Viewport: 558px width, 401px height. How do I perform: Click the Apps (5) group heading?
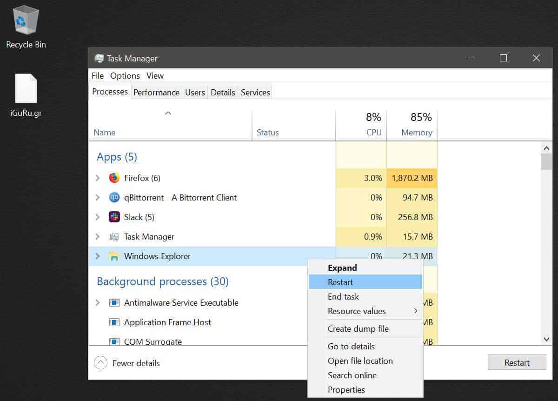click(x=117, y=157)
